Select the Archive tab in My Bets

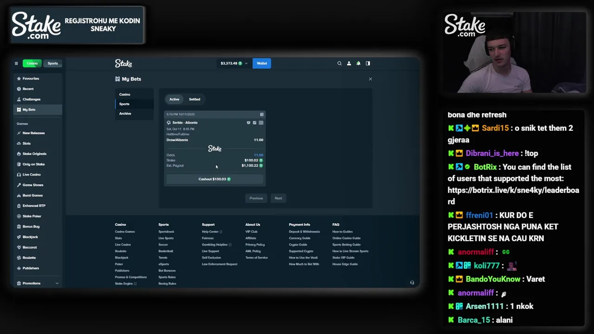(x=134, y=114)
